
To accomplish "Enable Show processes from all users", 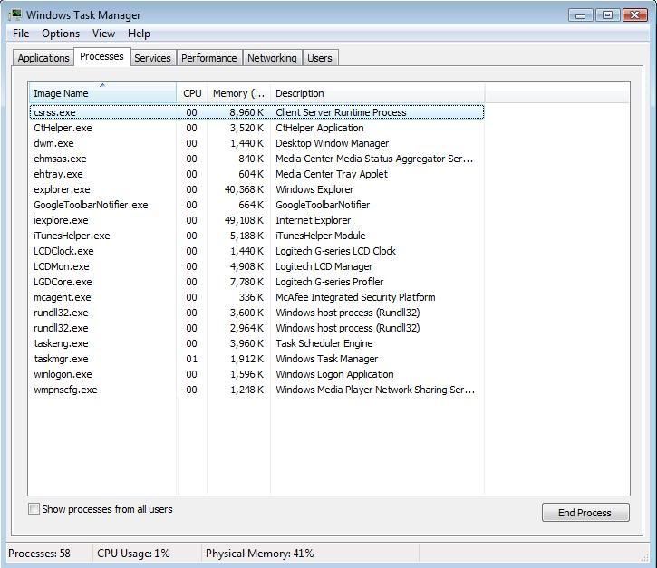I will 34,509.
